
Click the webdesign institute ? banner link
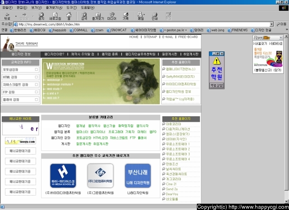[60, 84]
